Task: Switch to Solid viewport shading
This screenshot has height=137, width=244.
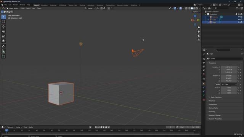Action: coord(192,8)
